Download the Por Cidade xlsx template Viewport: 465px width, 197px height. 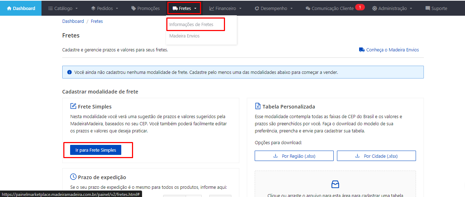376,156
